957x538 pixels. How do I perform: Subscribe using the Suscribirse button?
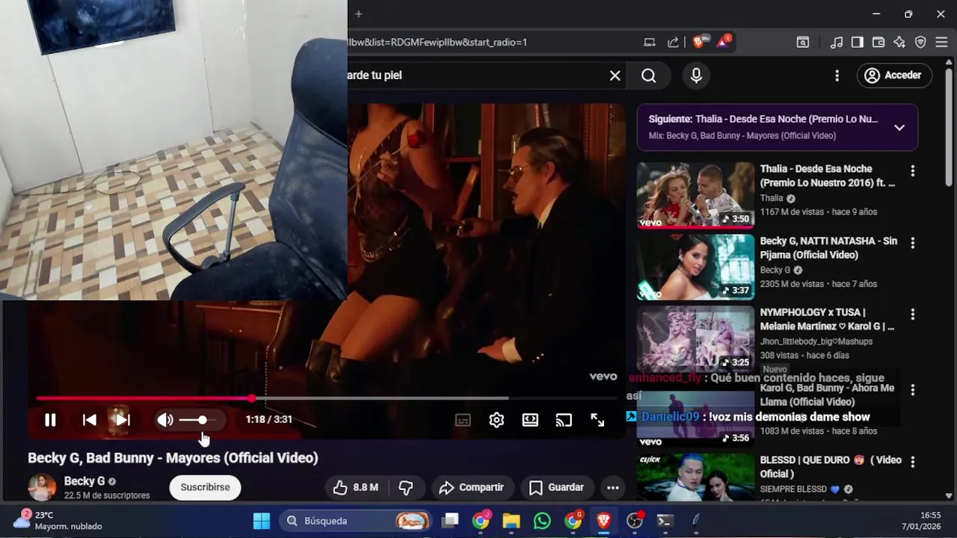(205, 487)
